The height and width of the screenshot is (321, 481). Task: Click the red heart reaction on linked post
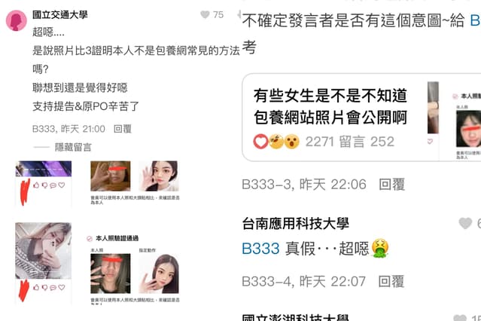[260, 142]
